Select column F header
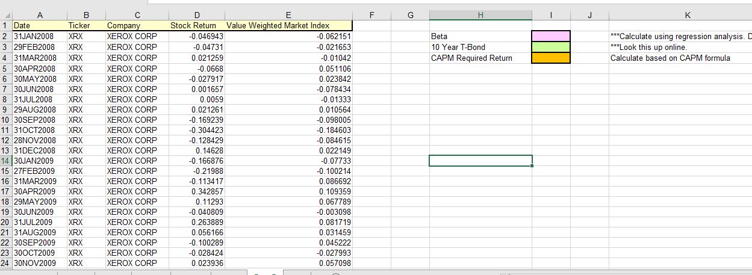This screenshot has height=275, width=752. 371,14
